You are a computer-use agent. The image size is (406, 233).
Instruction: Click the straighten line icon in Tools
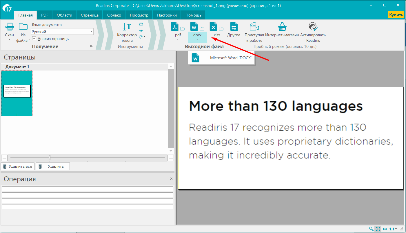(x=141, y=30)
